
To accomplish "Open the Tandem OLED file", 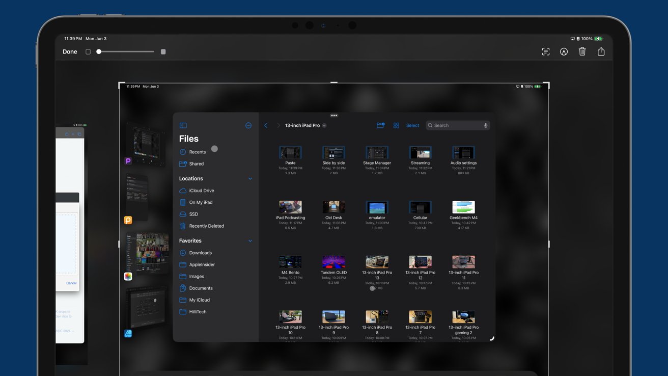I will click(x=333, y=262).
